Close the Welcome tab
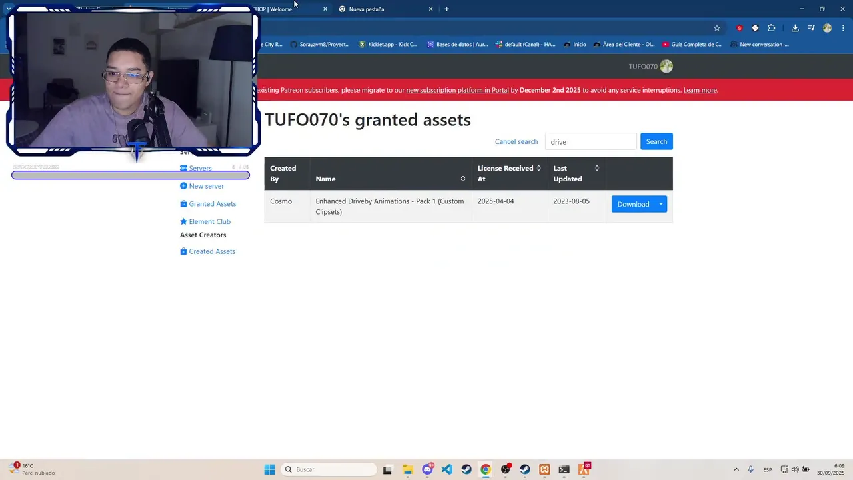The height and width of the screenshot is (480, 853). 325,9
